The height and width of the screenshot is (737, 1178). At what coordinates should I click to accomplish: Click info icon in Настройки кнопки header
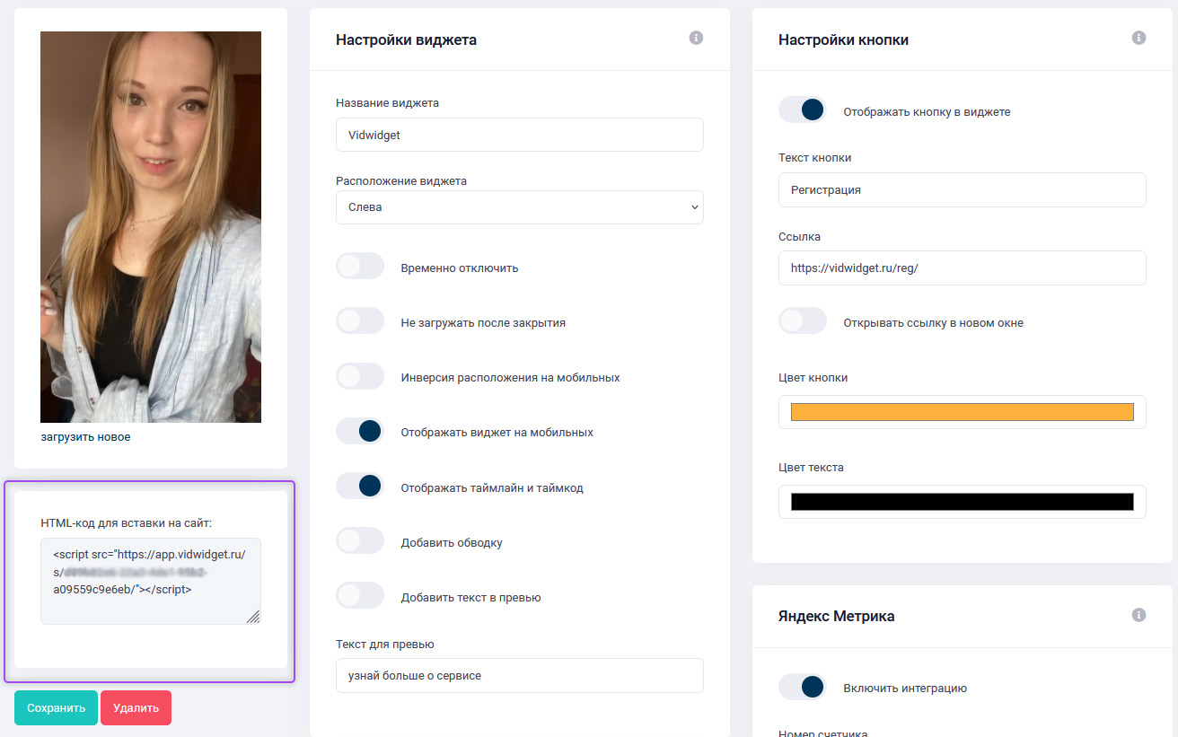1139,38
